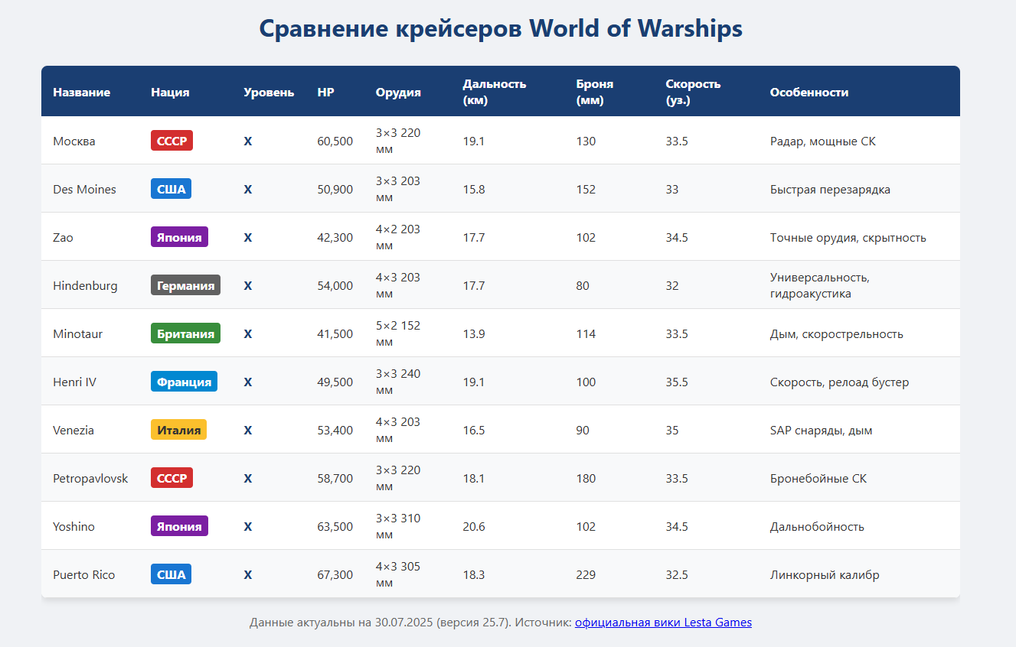Click armor value 152

point(586,189)
